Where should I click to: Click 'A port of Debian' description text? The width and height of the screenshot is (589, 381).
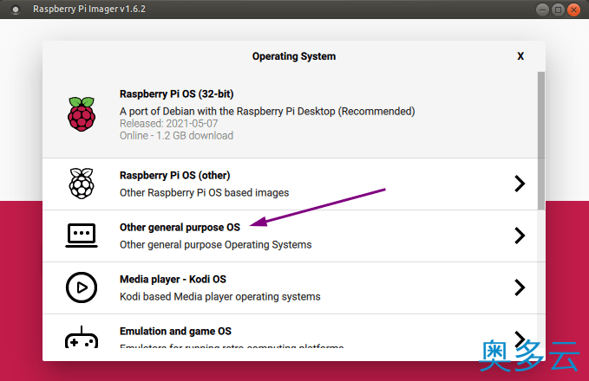tap(267, 112)
